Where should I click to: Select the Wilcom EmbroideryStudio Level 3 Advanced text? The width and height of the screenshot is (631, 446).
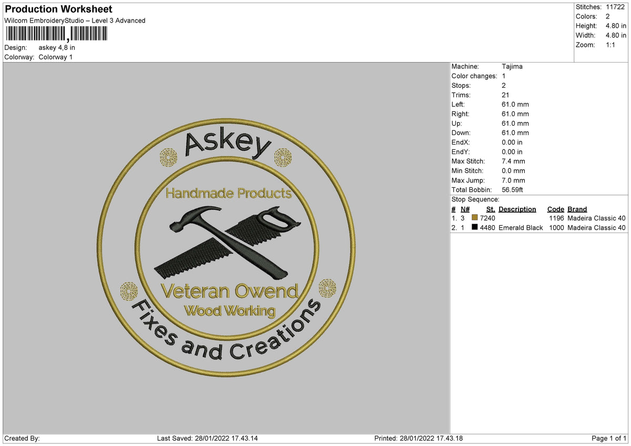[75, 21]
